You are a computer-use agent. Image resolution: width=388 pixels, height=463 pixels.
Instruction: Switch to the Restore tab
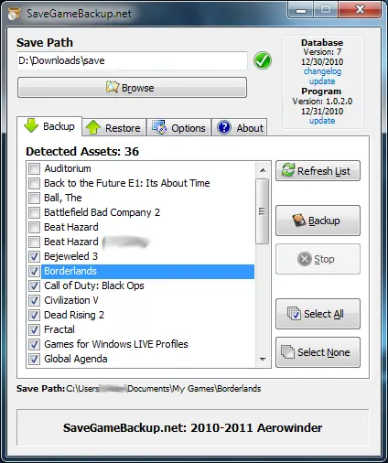(114, 127)
